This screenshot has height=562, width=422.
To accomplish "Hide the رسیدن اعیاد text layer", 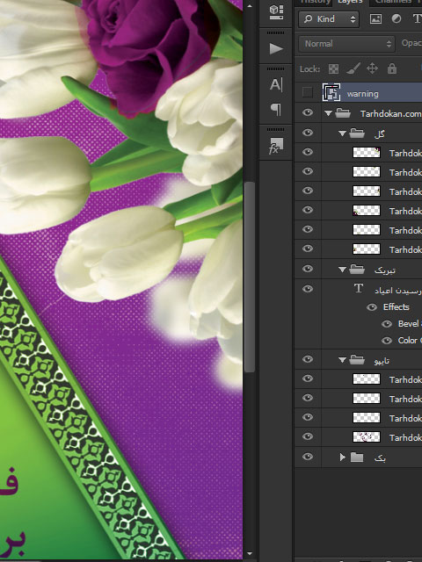I will pos(308,289).
